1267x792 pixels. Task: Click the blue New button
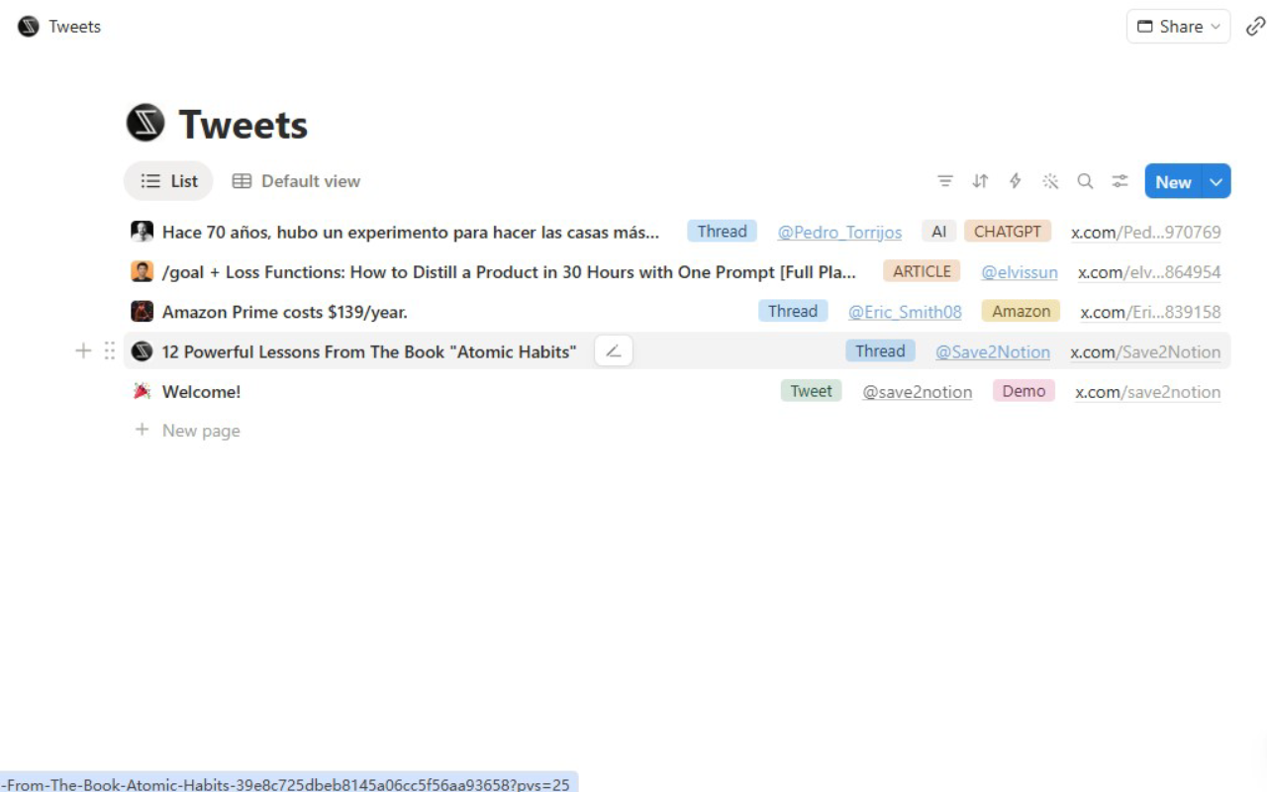point(1173,181)
